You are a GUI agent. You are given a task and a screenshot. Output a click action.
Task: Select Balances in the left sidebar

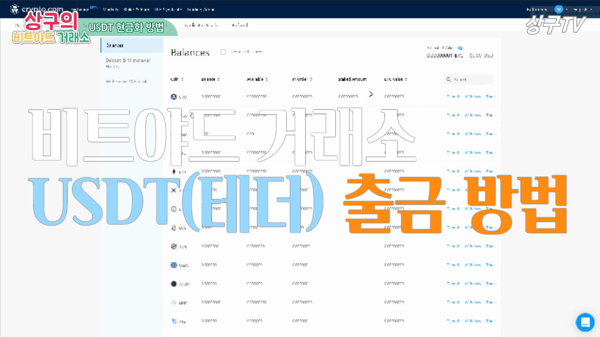[132, 45]
